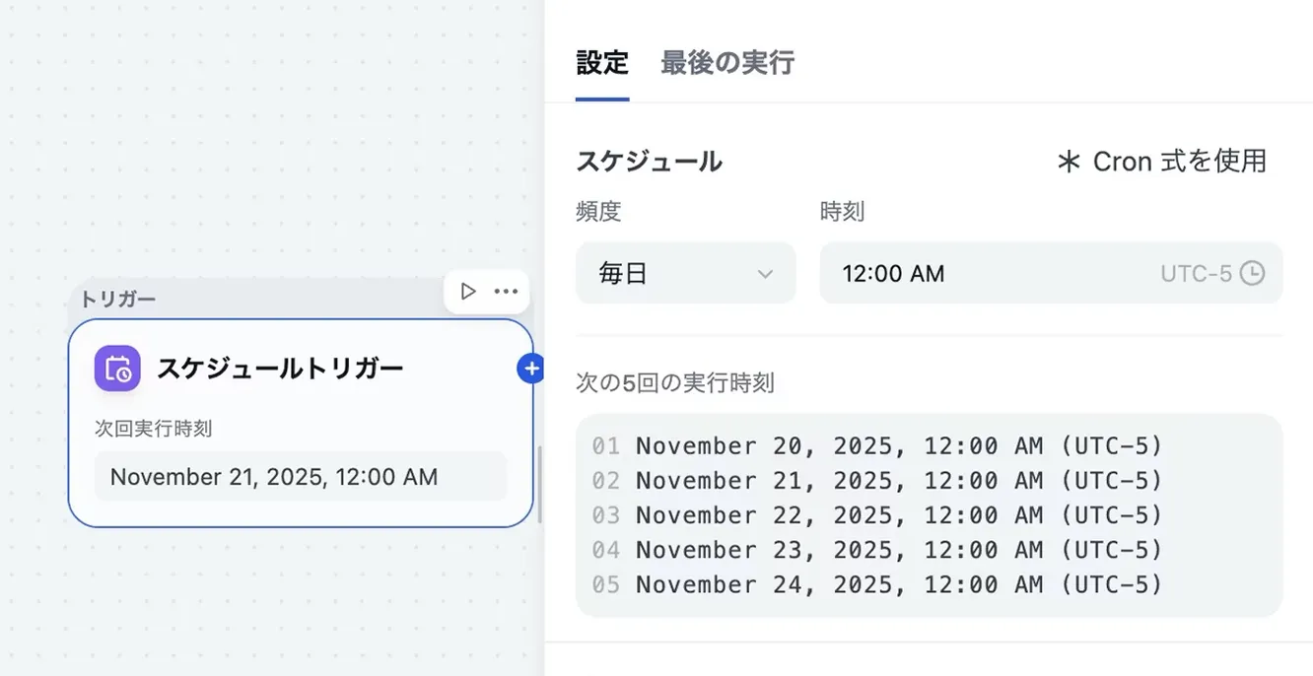The height and width of the screenshot is (676, 1313).
Task: Stay on the 設定 tab
Action: (601, 62)
